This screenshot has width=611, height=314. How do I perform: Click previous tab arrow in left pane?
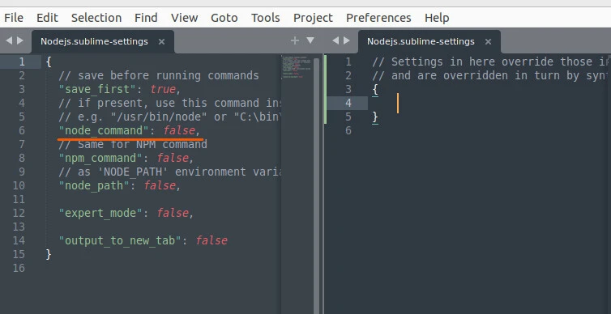click(x=9, y=40)
